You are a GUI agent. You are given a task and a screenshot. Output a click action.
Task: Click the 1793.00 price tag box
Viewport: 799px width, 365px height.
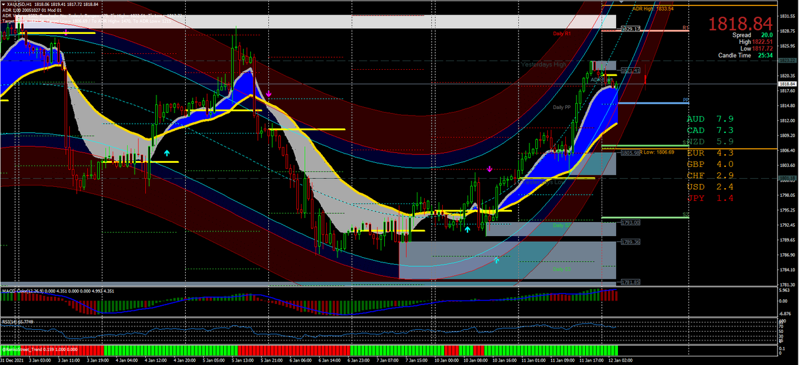pos(630,223)
